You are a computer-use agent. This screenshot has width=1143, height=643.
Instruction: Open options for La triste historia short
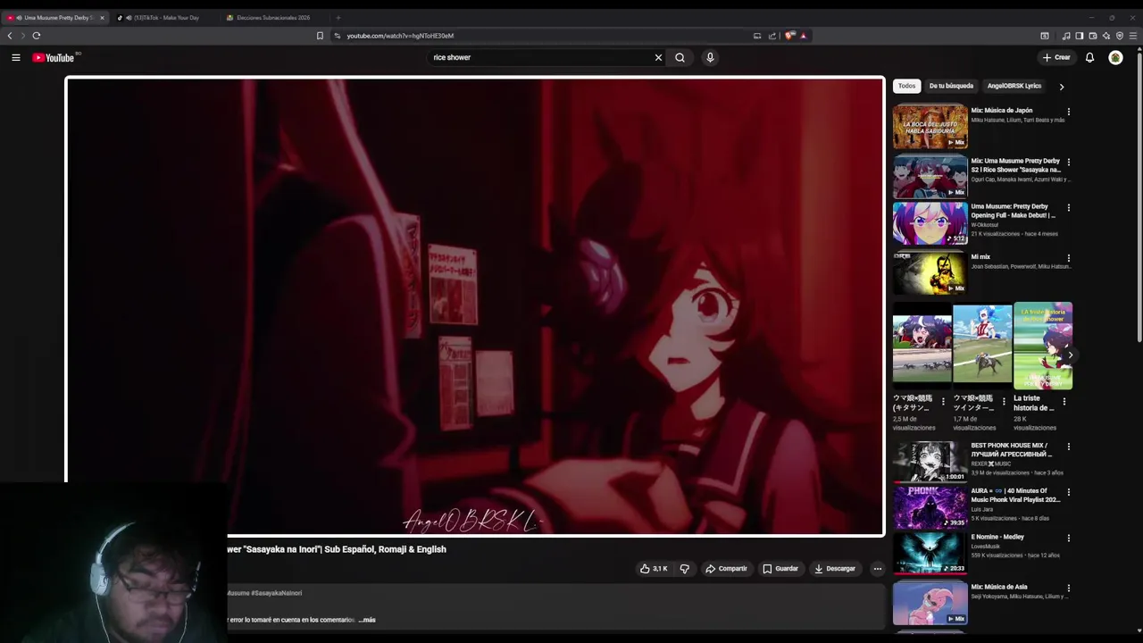tap(1064, 401)
